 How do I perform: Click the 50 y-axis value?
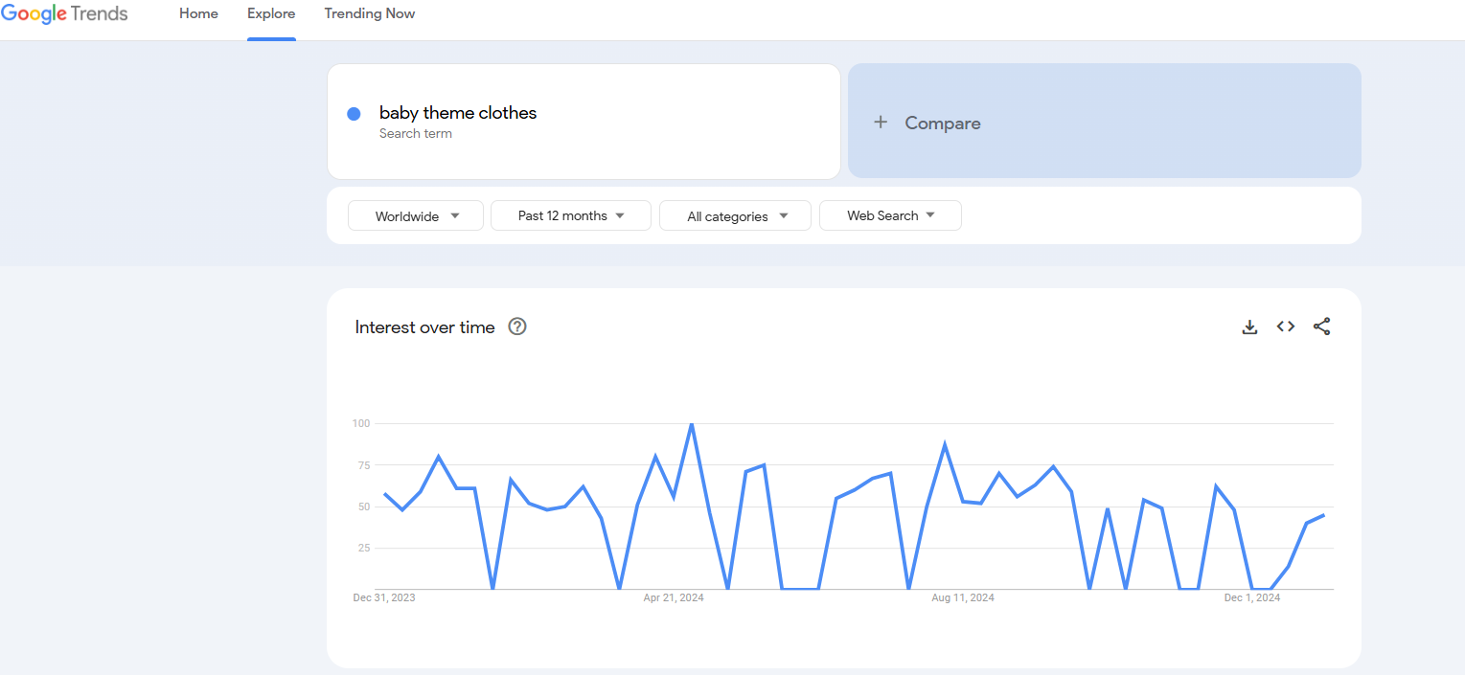364,506
